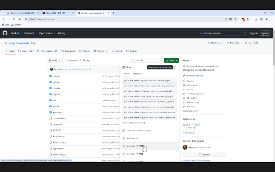275x172 pixels.
Task: Expand the Solutions menu
Action: (30, 33)
